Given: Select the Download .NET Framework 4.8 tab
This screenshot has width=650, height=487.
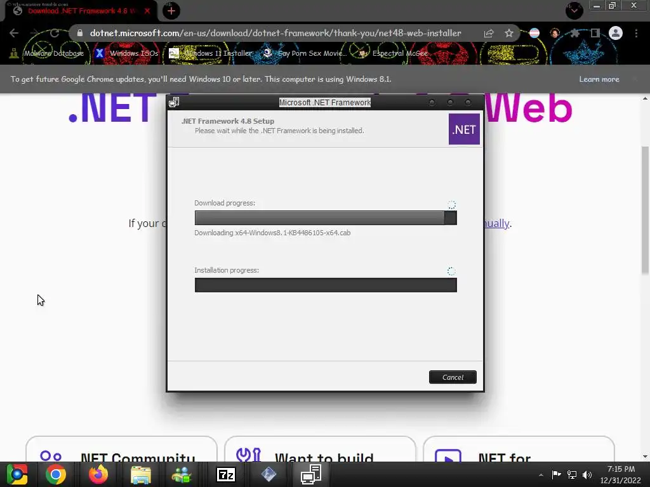Looking at the screenshot, I should click(81, 11).
